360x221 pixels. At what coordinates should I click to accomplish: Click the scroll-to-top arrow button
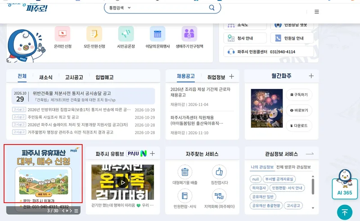click(x=345, y=212)
